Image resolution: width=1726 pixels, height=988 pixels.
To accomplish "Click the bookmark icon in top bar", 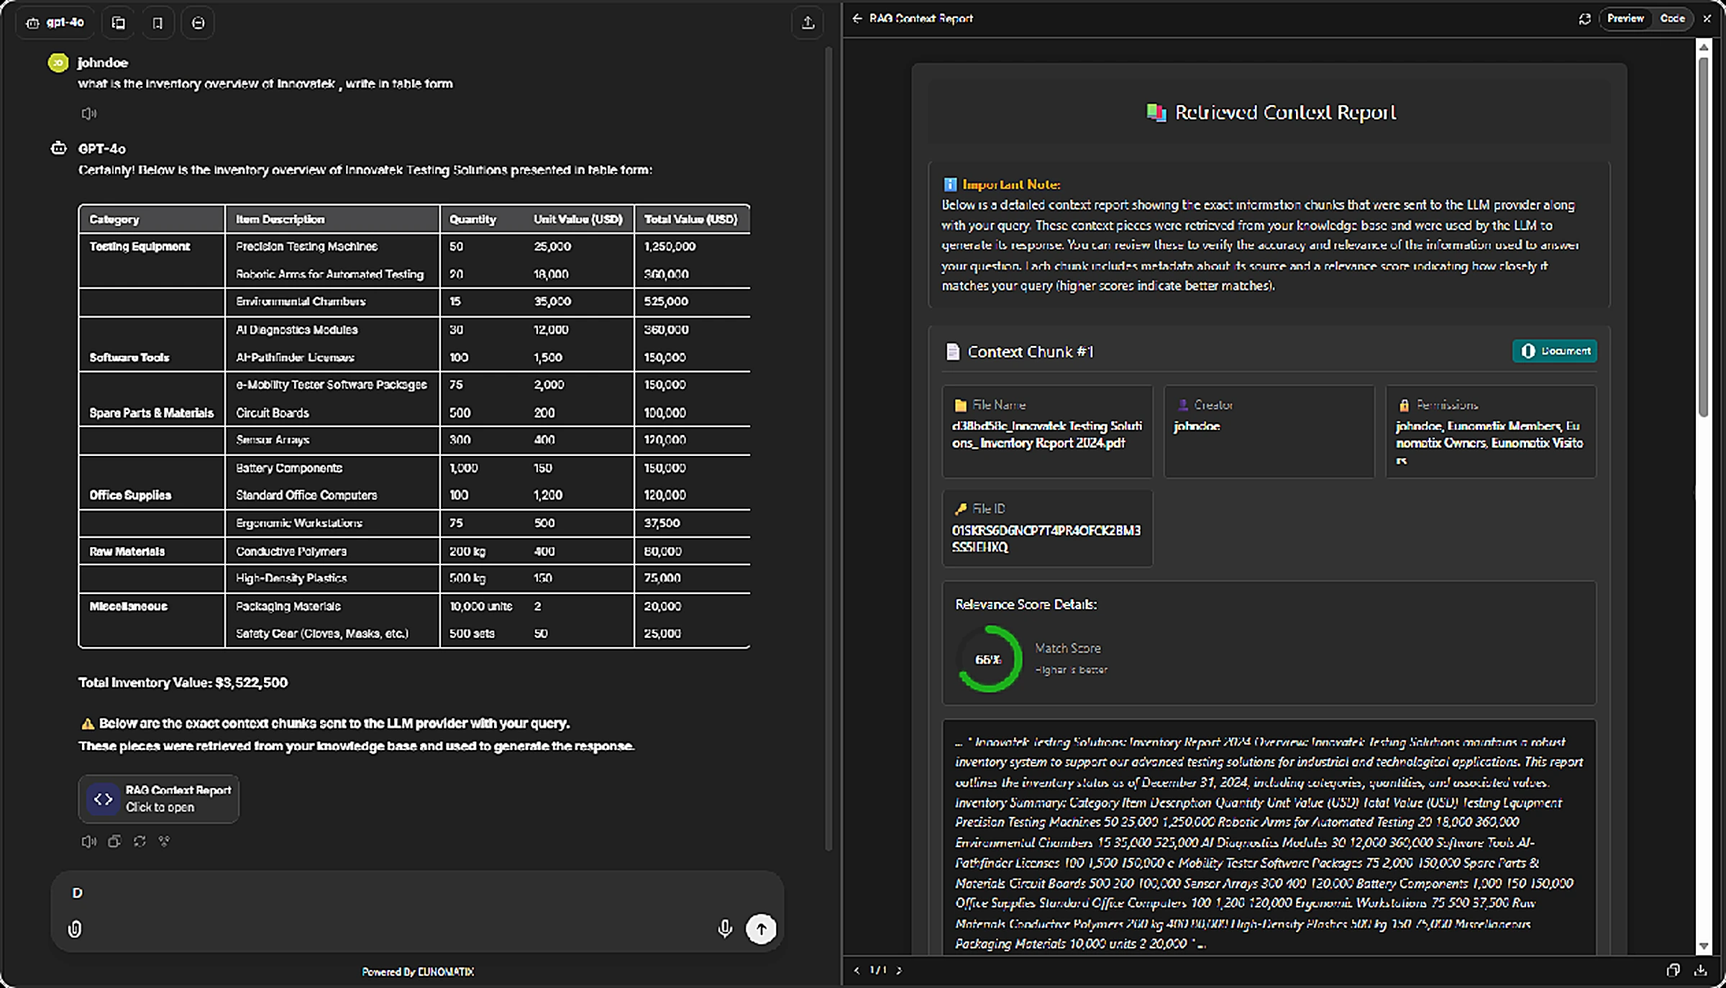I will (157, 23).
